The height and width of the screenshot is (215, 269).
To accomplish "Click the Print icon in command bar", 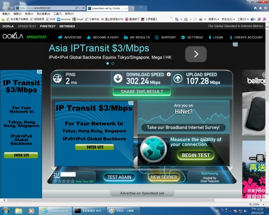I will tap(201, 19).
